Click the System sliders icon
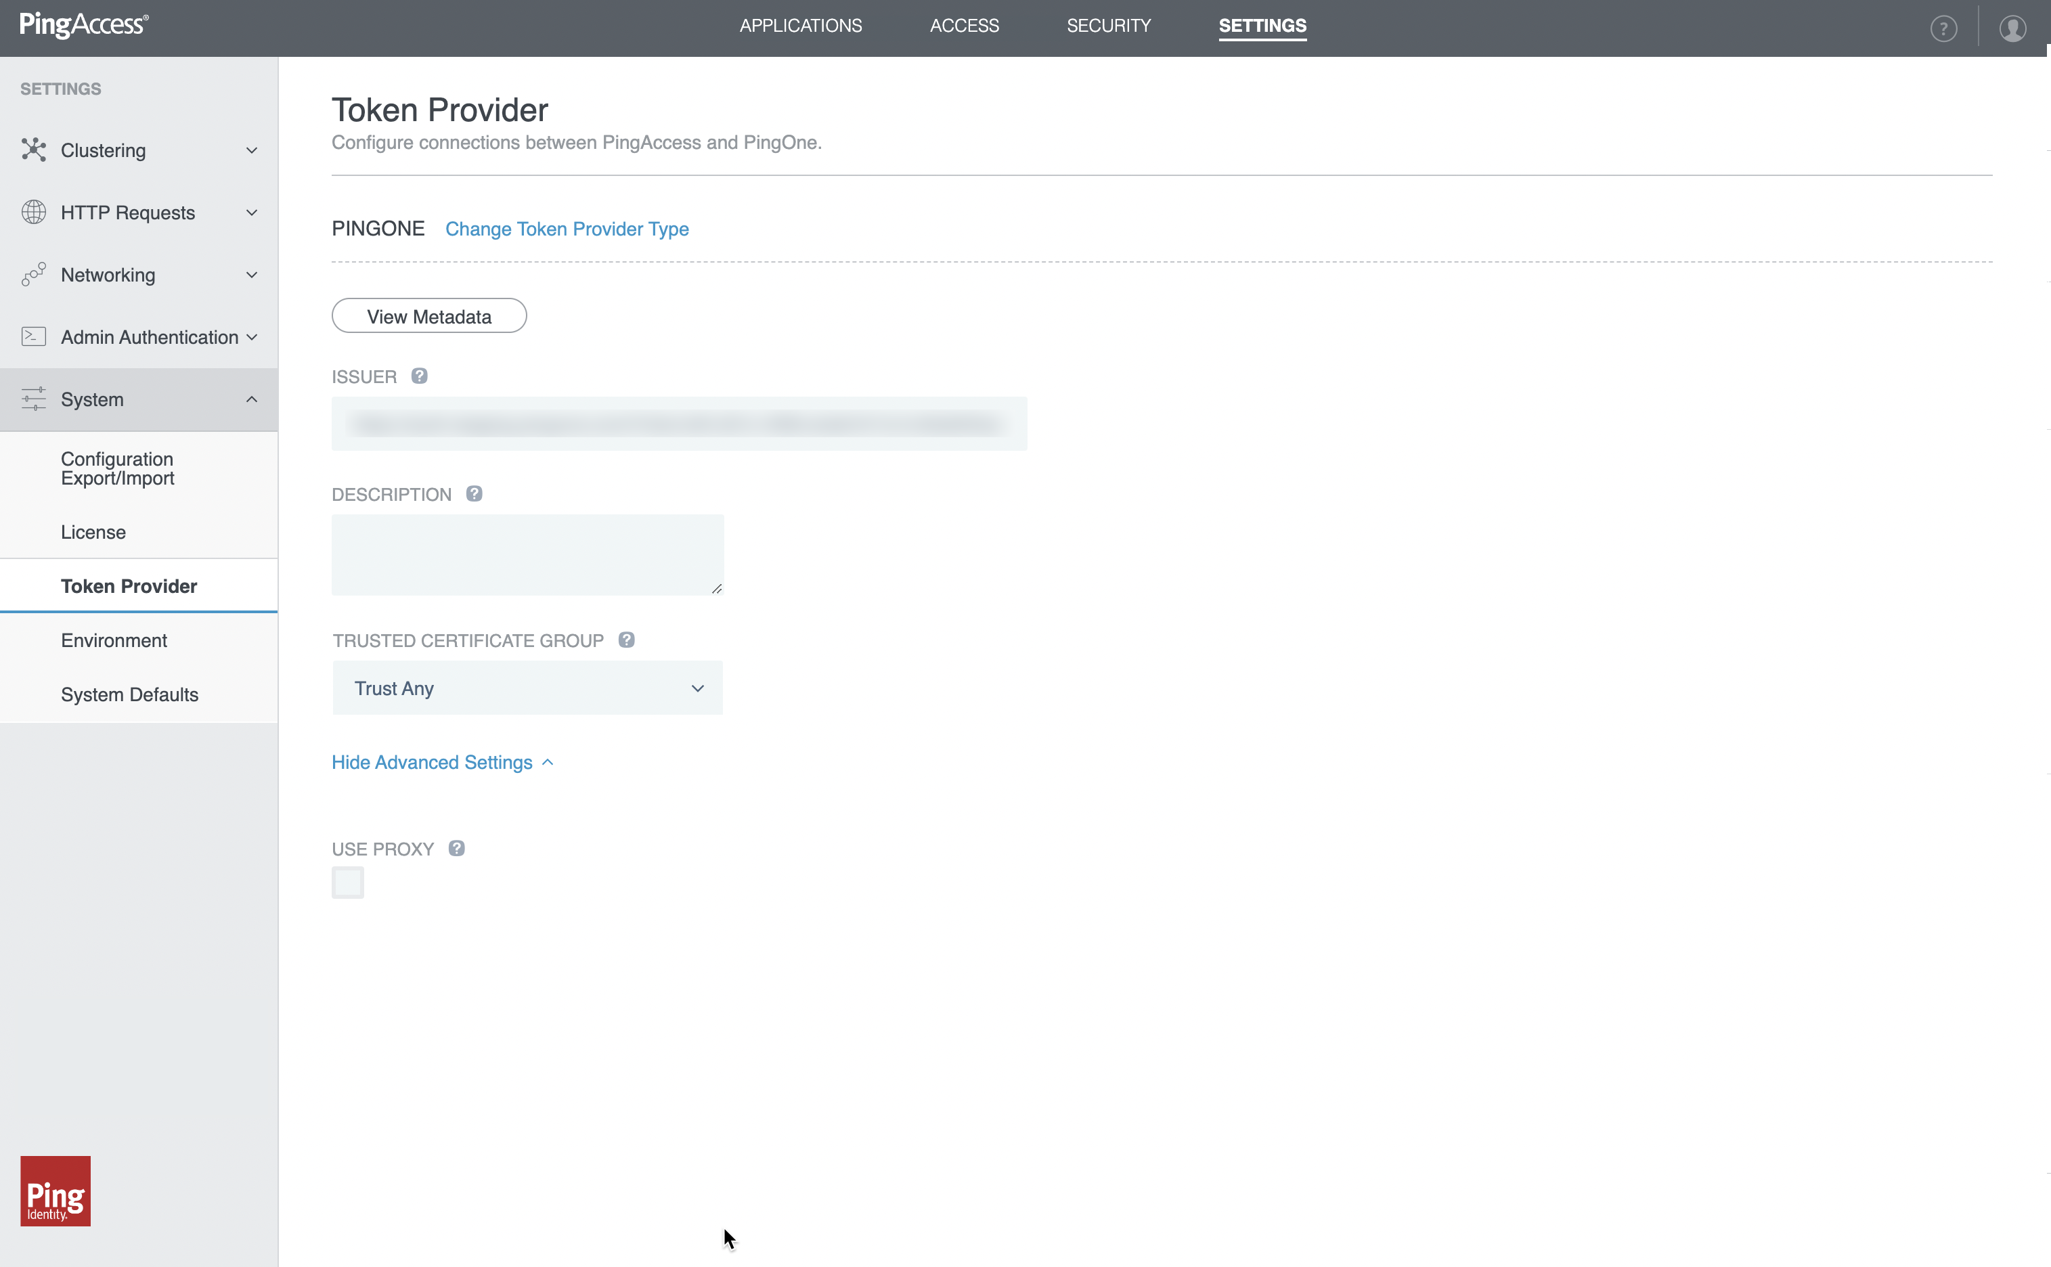Image resolution: width=2051 pixels, height=1267 pixels. (34, 399)
